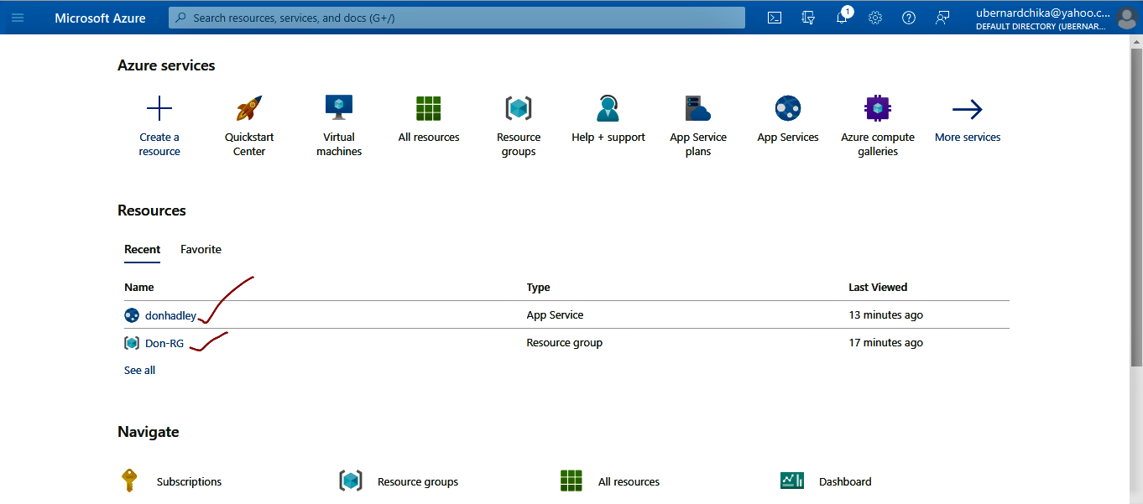Viewport: 1143px width, 504px height.
Task: Click the Azure services heading
Action: point(166,65)
